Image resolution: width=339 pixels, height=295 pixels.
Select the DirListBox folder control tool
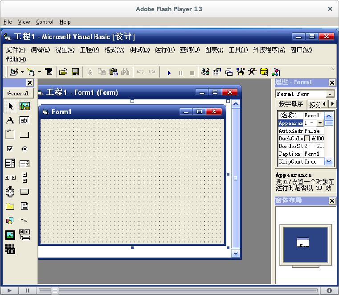pyautogui.click(x=10, y=206)
